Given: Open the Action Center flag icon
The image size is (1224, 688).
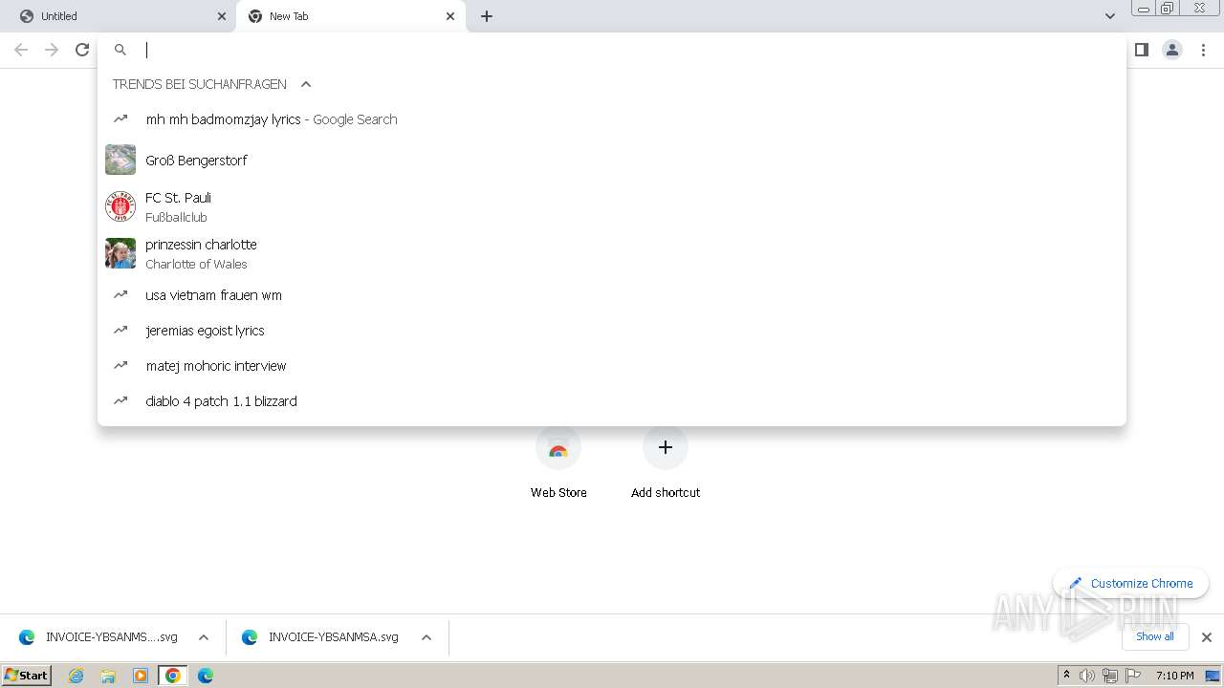Looking at the screenshot, I should (x=1133, y=676).
